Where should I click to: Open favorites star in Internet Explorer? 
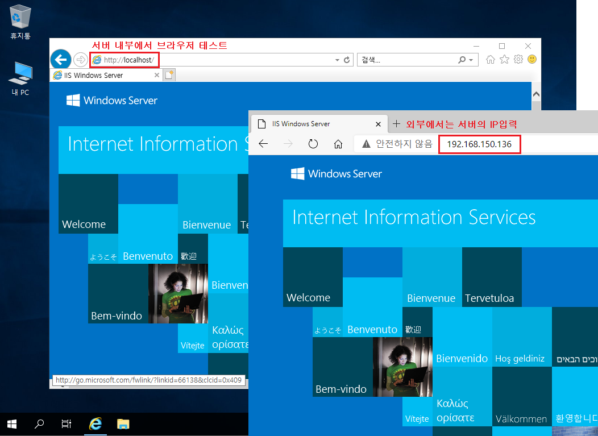tap(504, 60)
